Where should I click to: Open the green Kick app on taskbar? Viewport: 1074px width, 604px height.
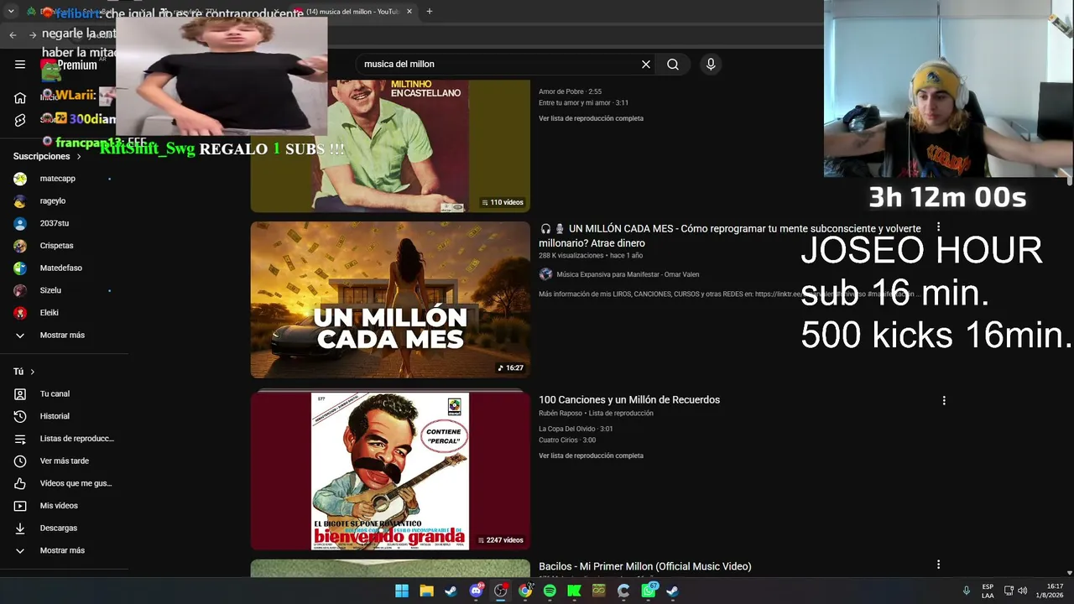(x=574, y=591)
